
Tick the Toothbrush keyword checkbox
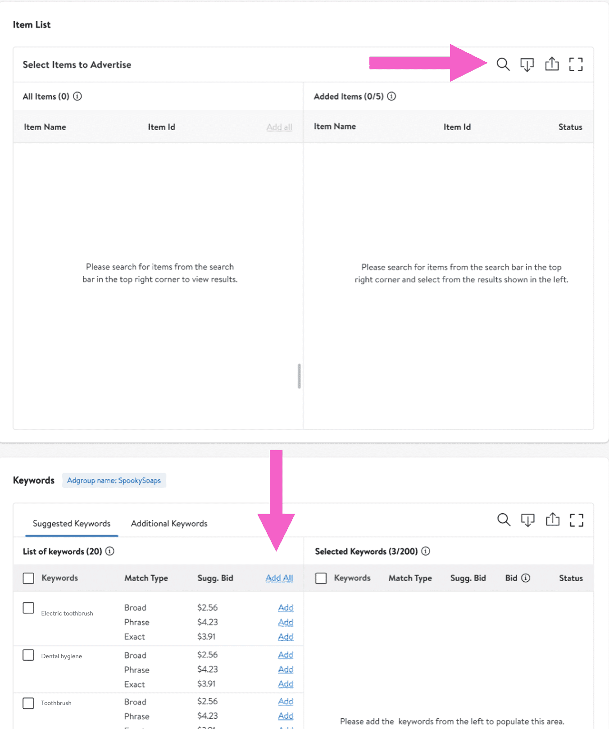pos(28,703)
